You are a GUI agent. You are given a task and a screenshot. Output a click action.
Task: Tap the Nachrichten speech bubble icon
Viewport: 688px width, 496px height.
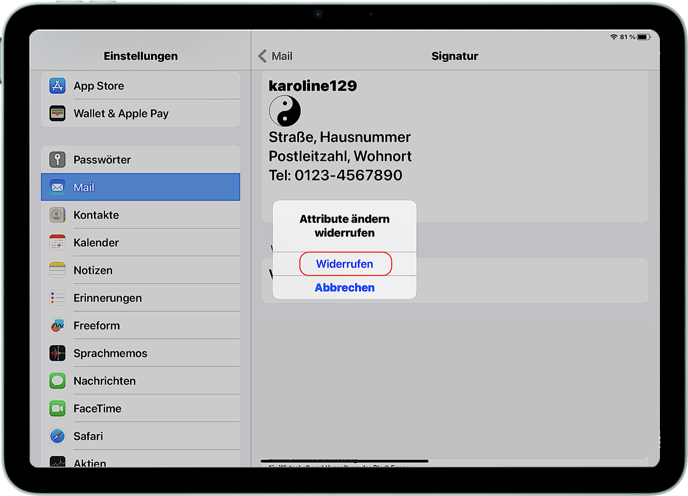[57, 380]
